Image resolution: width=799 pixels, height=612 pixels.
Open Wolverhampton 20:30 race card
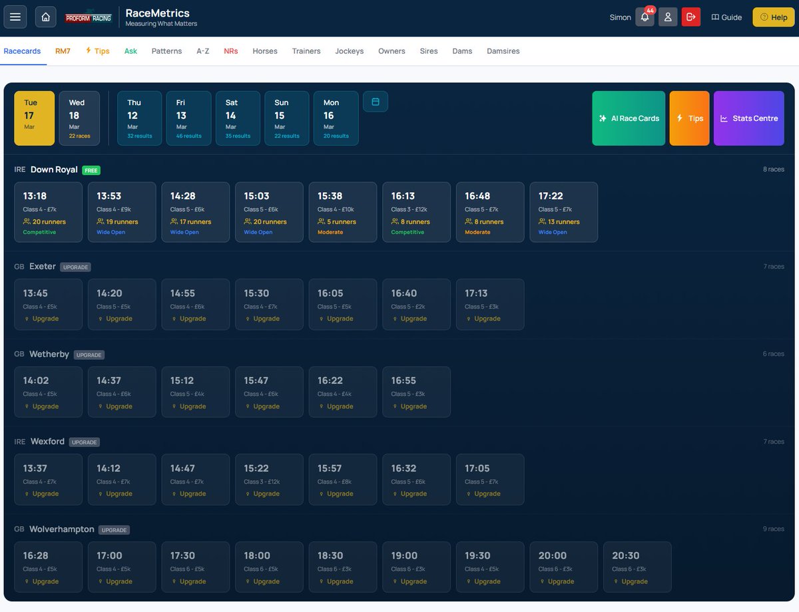coord(637,567)
